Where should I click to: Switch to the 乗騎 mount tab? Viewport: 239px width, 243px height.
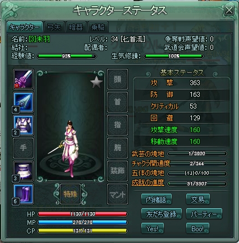click(98, 27)
